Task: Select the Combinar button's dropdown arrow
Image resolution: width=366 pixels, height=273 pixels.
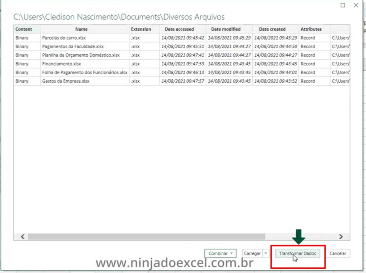Action: pyautogui.click(x=232, y=253)
